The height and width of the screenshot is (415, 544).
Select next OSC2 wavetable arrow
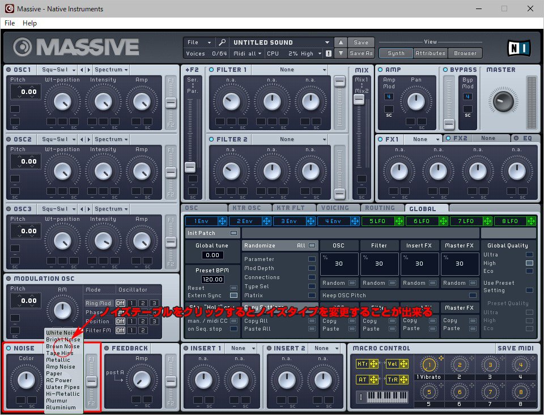point(89,140)
